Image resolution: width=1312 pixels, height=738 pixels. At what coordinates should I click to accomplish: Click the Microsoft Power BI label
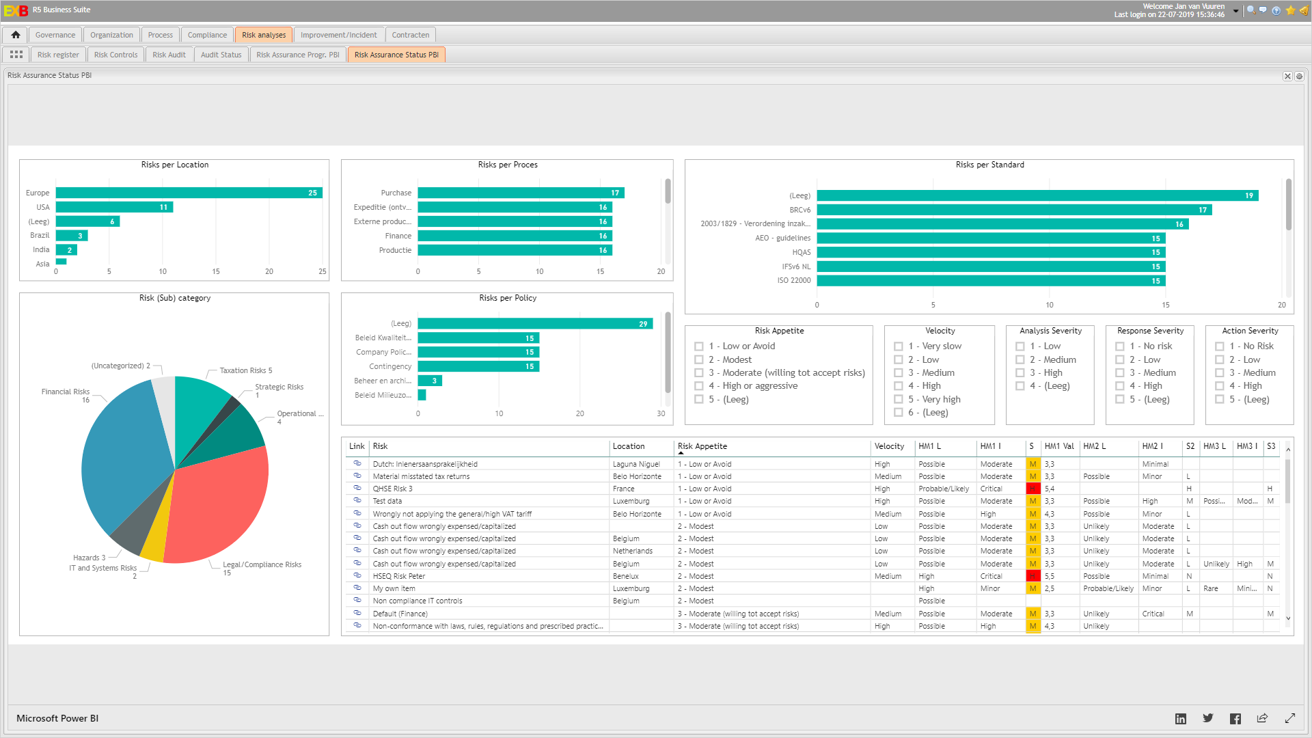point(57,718)
